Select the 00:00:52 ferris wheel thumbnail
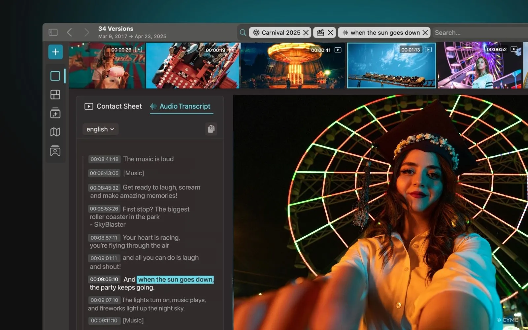The width and height of the screenshot is (528, 330). pyautogui.click(x=480, y=66)
